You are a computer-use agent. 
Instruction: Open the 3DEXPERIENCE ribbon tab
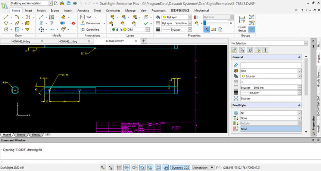coord(180,10)
